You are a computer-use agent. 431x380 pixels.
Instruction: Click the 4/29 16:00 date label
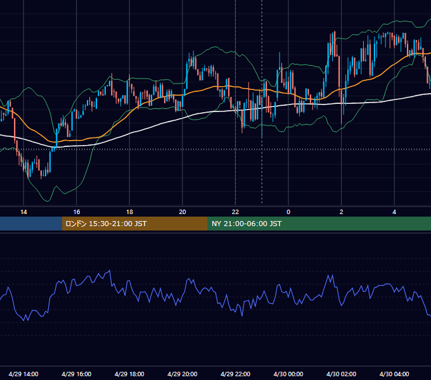77,374
